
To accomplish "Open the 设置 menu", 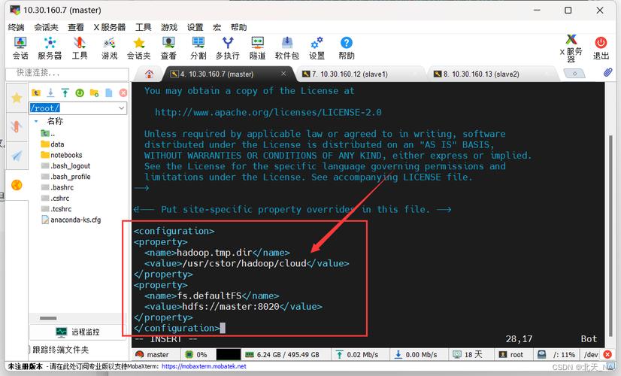I will 195,27.
